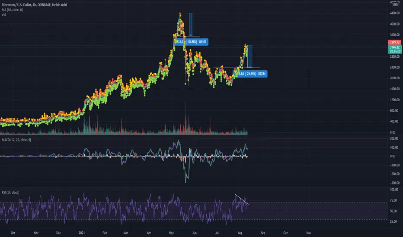The width and height of the screenshot is (403, 237).
Task: Click the RSI 75.00 scale label
Action: (393, 200)
